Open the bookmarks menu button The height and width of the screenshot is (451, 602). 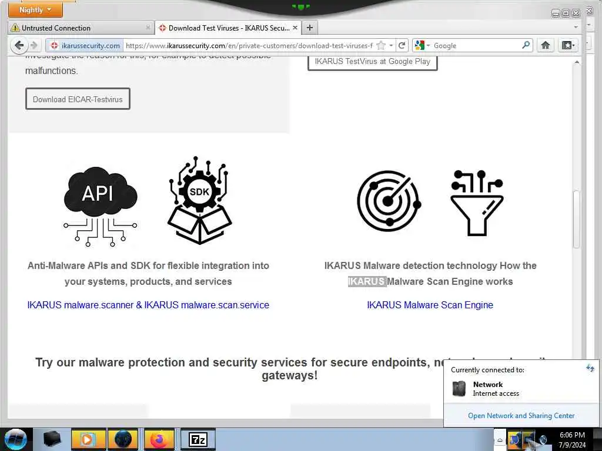point(568,45)
